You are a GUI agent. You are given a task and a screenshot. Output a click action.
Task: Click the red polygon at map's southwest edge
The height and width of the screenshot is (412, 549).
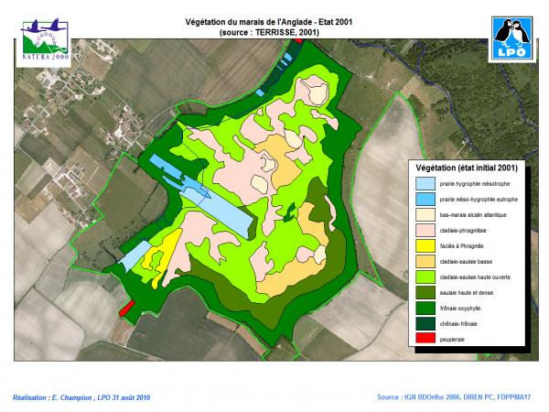(127, 307)
